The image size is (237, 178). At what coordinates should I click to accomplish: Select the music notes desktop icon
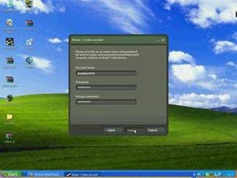point(29,42)
